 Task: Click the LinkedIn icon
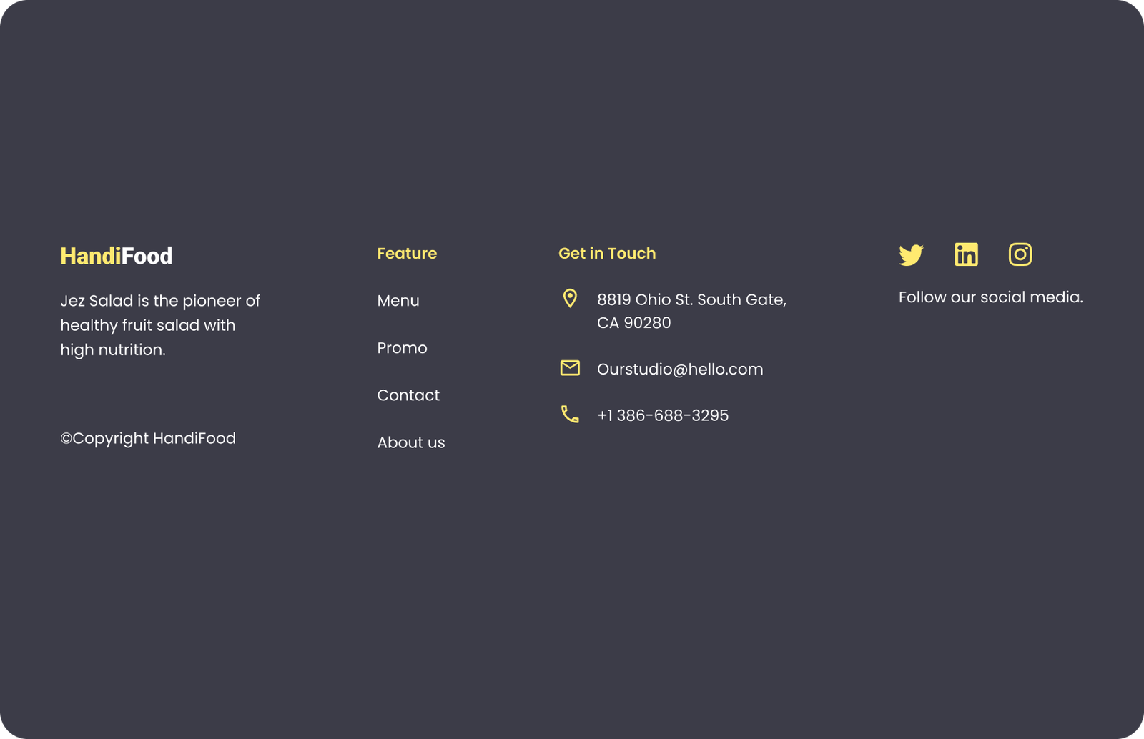click(966, 254)
